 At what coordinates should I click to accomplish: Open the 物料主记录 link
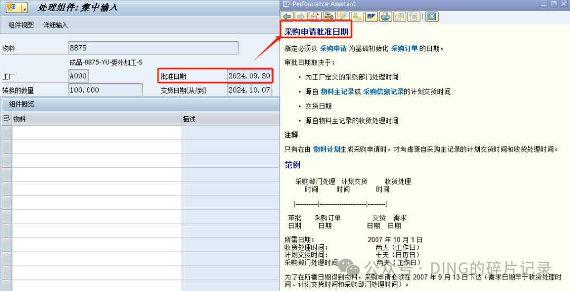[x=337, y=92]
